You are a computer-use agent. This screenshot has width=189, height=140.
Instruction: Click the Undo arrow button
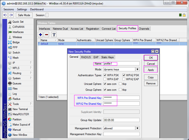click(x=5, y=15)
